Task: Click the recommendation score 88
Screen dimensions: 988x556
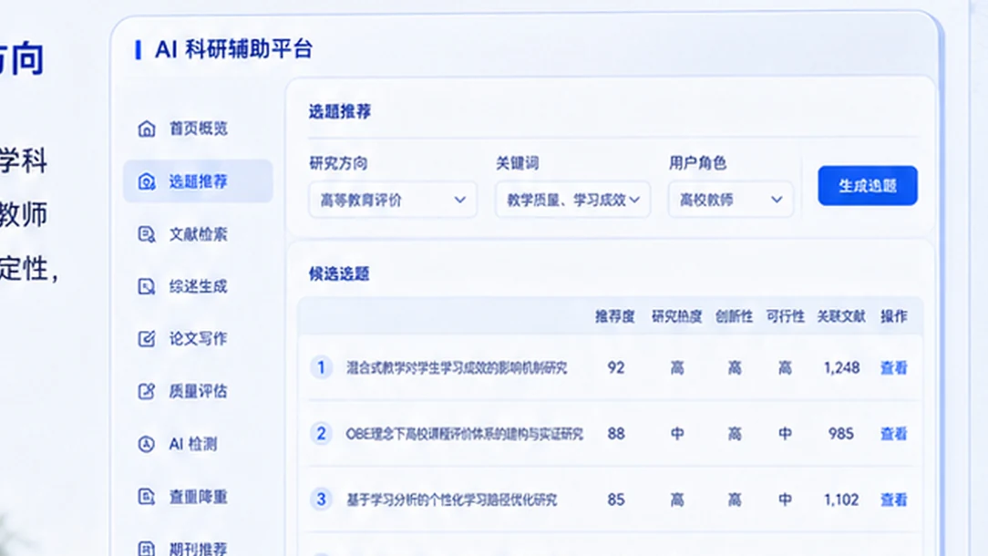Action: pyautogui.click(x=615, y=434)
